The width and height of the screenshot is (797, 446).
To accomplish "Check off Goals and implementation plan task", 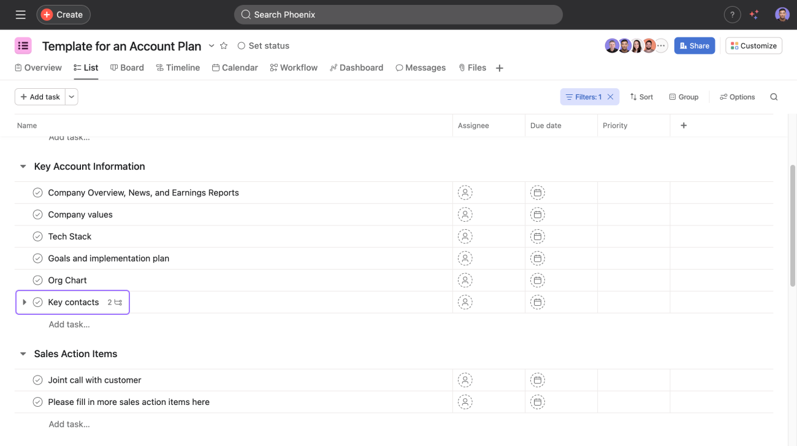I will tap(37, 259).
